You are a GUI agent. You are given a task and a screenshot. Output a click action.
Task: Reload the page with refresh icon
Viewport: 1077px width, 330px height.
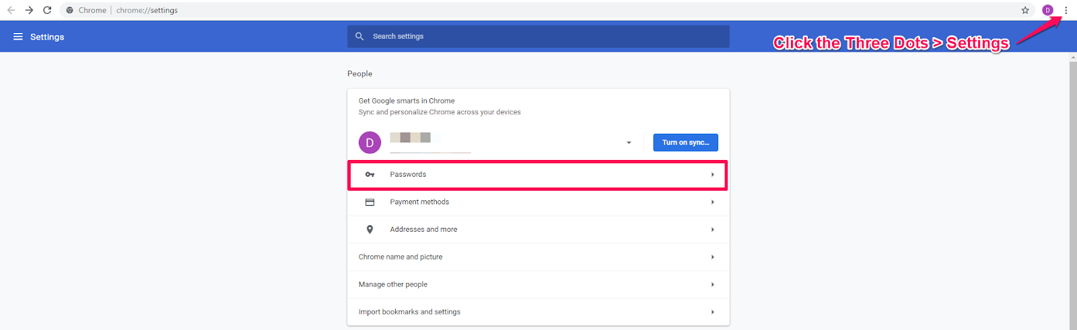pos(47,10)
